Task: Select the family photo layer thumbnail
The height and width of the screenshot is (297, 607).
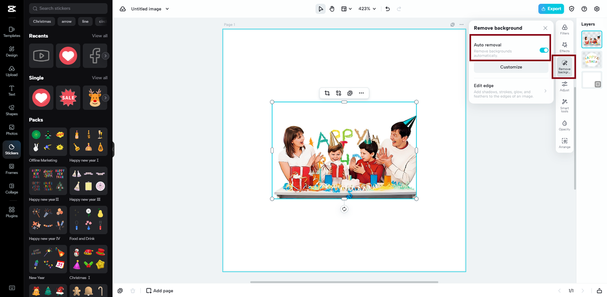Action: [592, 39]
